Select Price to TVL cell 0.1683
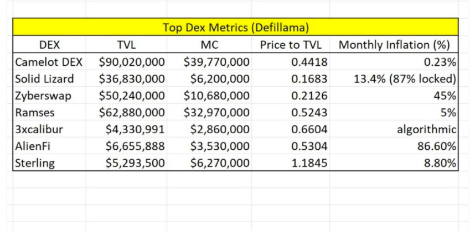The image size is (470, 231). point(291,78)
